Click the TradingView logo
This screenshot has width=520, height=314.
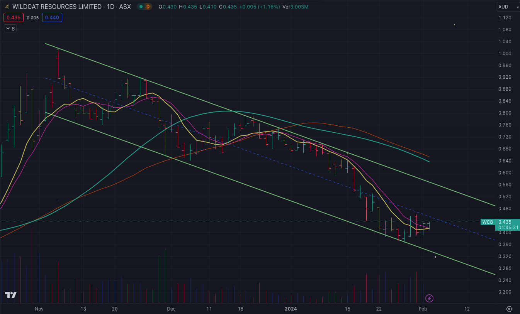11,295
